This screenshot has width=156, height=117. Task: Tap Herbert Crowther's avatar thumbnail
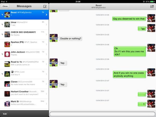pyautogui.click(x=7, y=94)
